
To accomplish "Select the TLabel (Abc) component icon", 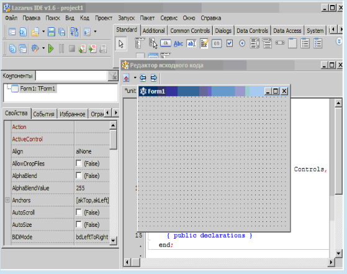I will click(x=178, y=43).
